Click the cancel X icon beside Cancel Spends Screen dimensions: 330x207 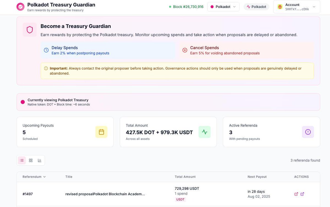tap(185, 50)
